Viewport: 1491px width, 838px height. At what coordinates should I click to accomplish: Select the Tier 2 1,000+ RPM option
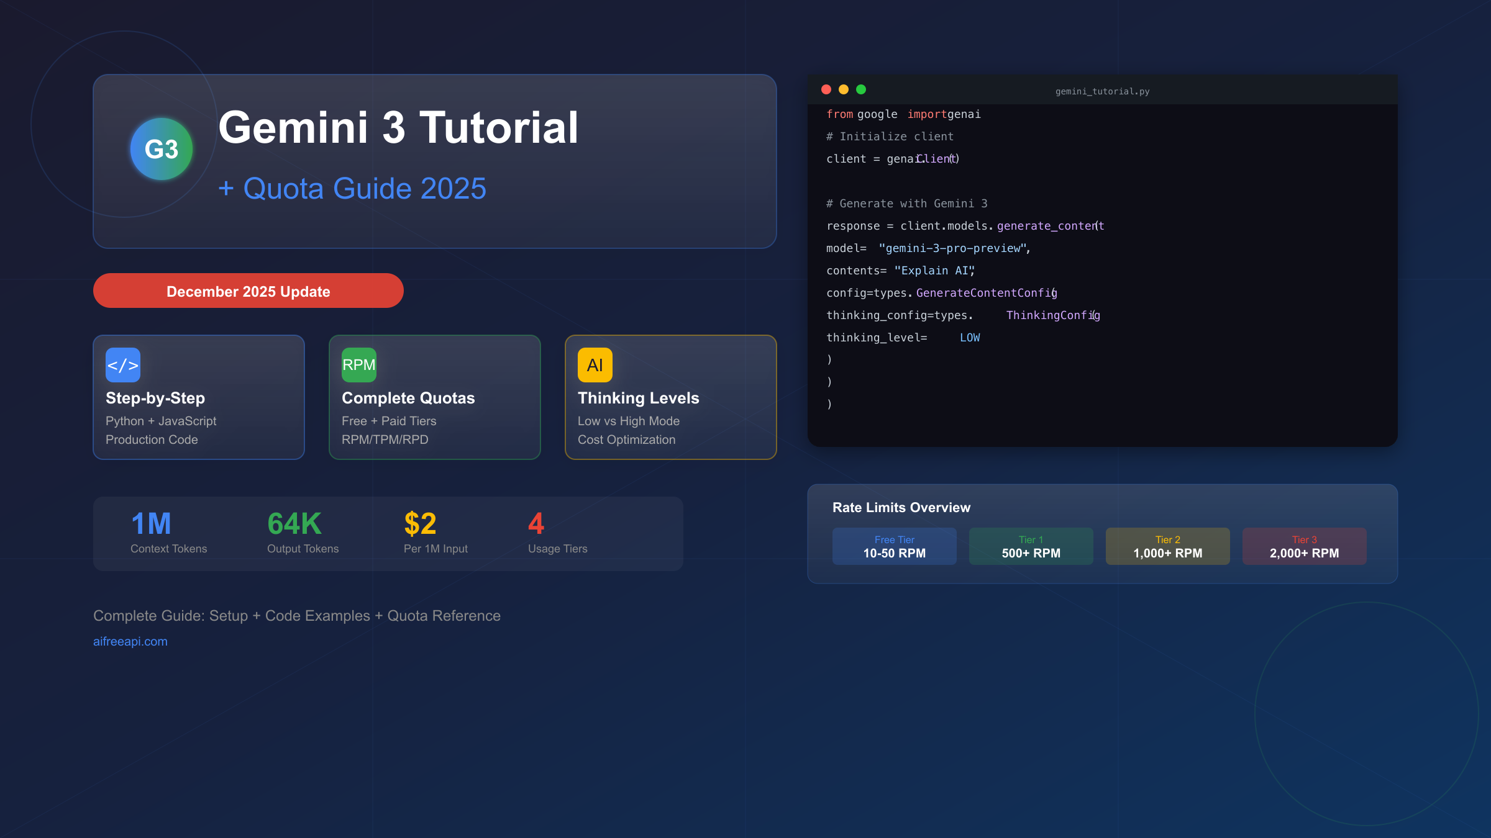pyautogui.click(x=1167, y=546)
